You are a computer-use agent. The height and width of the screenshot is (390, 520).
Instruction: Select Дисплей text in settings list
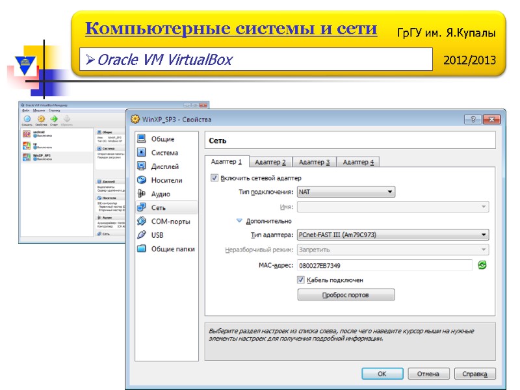coord(165,166)
